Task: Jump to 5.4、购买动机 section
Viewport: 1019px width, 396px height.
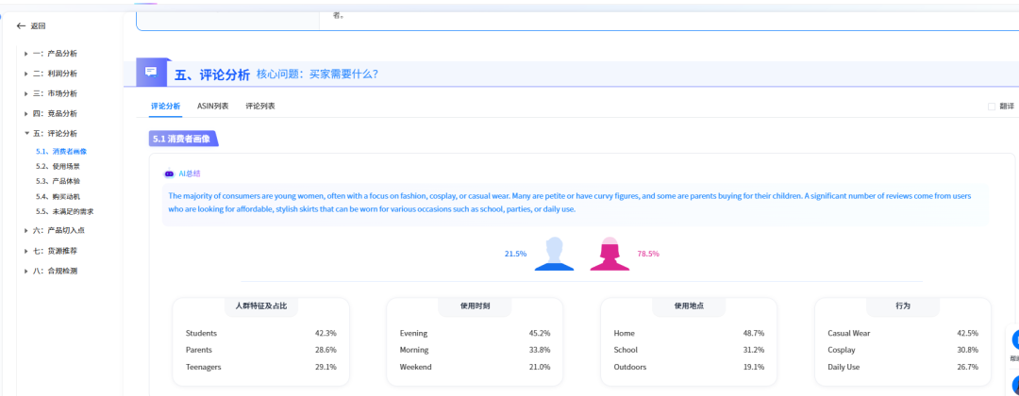Action: pyautogui.click(x=58, y=196)
